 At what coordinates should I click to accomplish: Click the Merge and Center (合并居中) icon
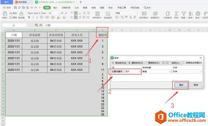(x=97, y=14)
